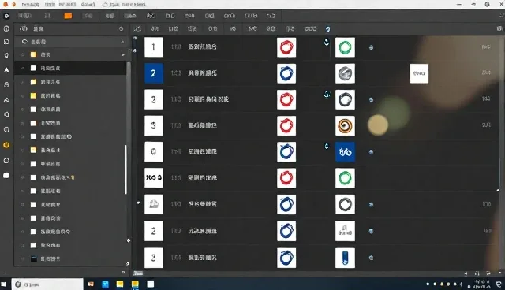Open the white document icon on the taskbar
The height and width of the screenshot is (290, 505).
151,284
